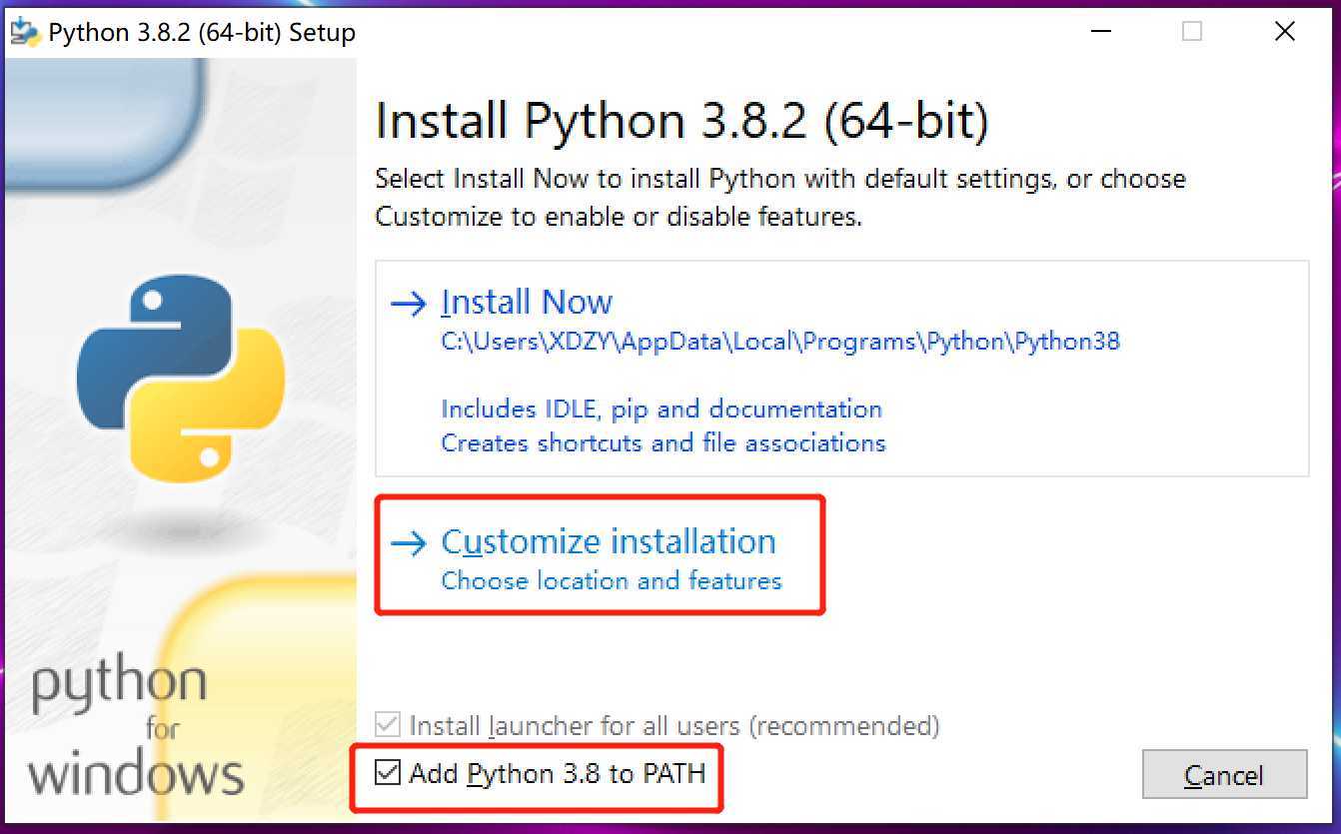Click the 'Includes IDLE, pip and documentation' text
The image size is (1341, 834).
tap(662, 409)
